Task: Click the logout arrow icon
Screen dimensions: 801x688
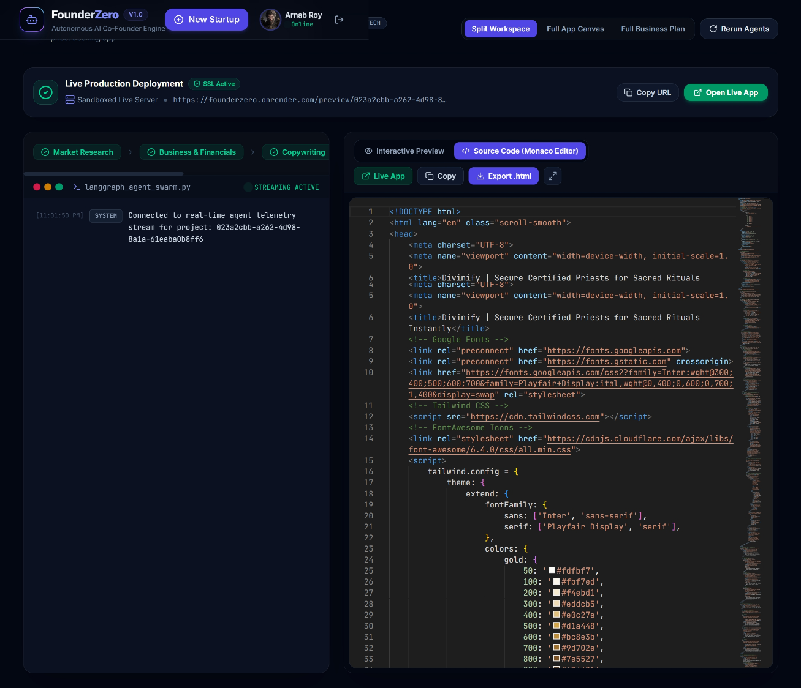Action: point(339,20)
